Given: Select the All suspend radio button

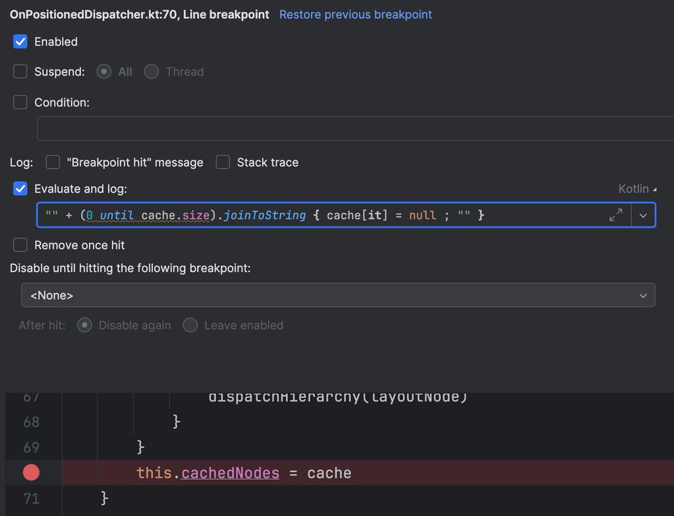Looking at the screenshot, I should (x=104, y=71).
